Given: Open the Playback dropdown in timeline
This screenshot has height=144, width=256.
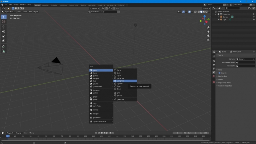Looking at the screenshot, I should pyautogui.click(x=11, y=133).
